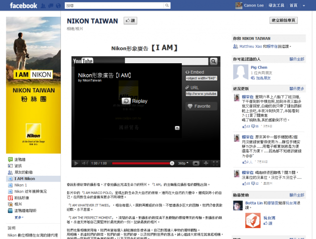Click the YouTube logo in video player

click(x=83, y=61)
